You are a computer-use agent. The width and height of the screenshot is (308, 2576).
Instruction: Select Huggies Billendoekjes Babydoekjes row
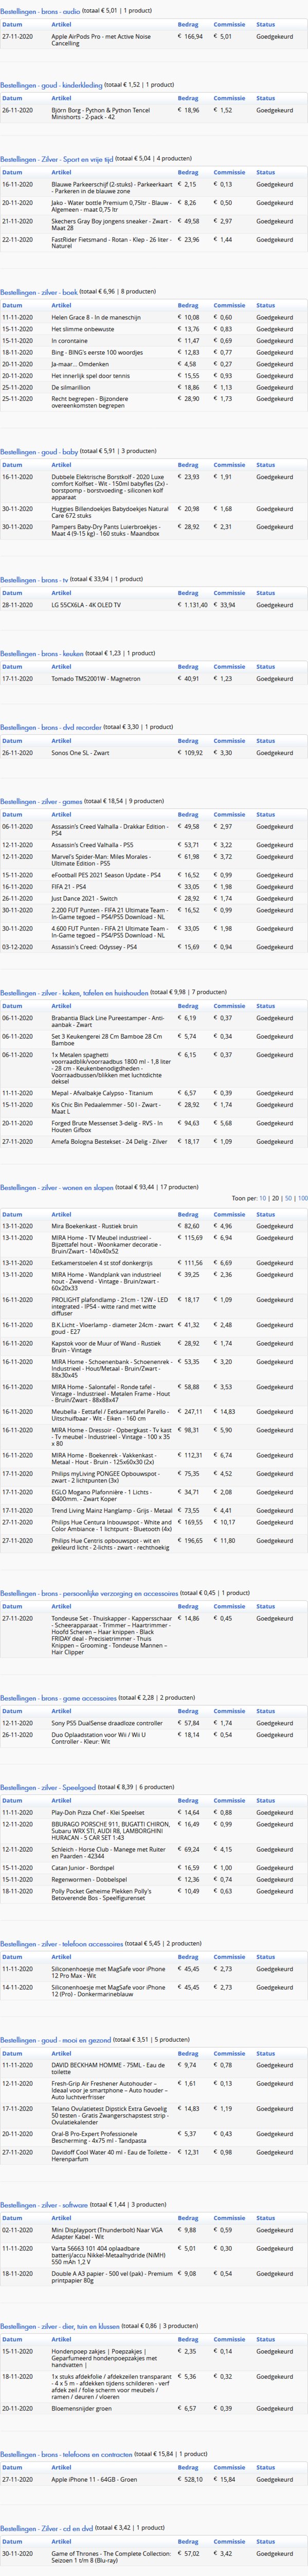pyautogui.click(x=154, y=512)
